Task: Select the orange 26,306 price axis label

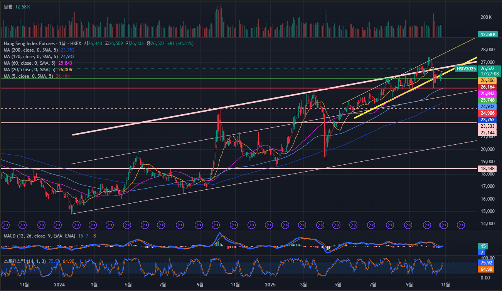Action: (x=488, y=80)
